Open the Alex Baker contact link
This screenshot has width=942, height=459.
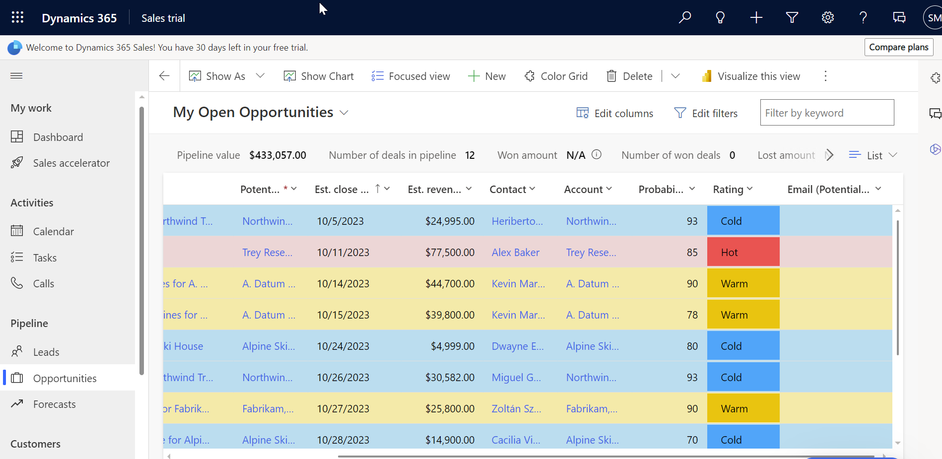coord(515,252)
